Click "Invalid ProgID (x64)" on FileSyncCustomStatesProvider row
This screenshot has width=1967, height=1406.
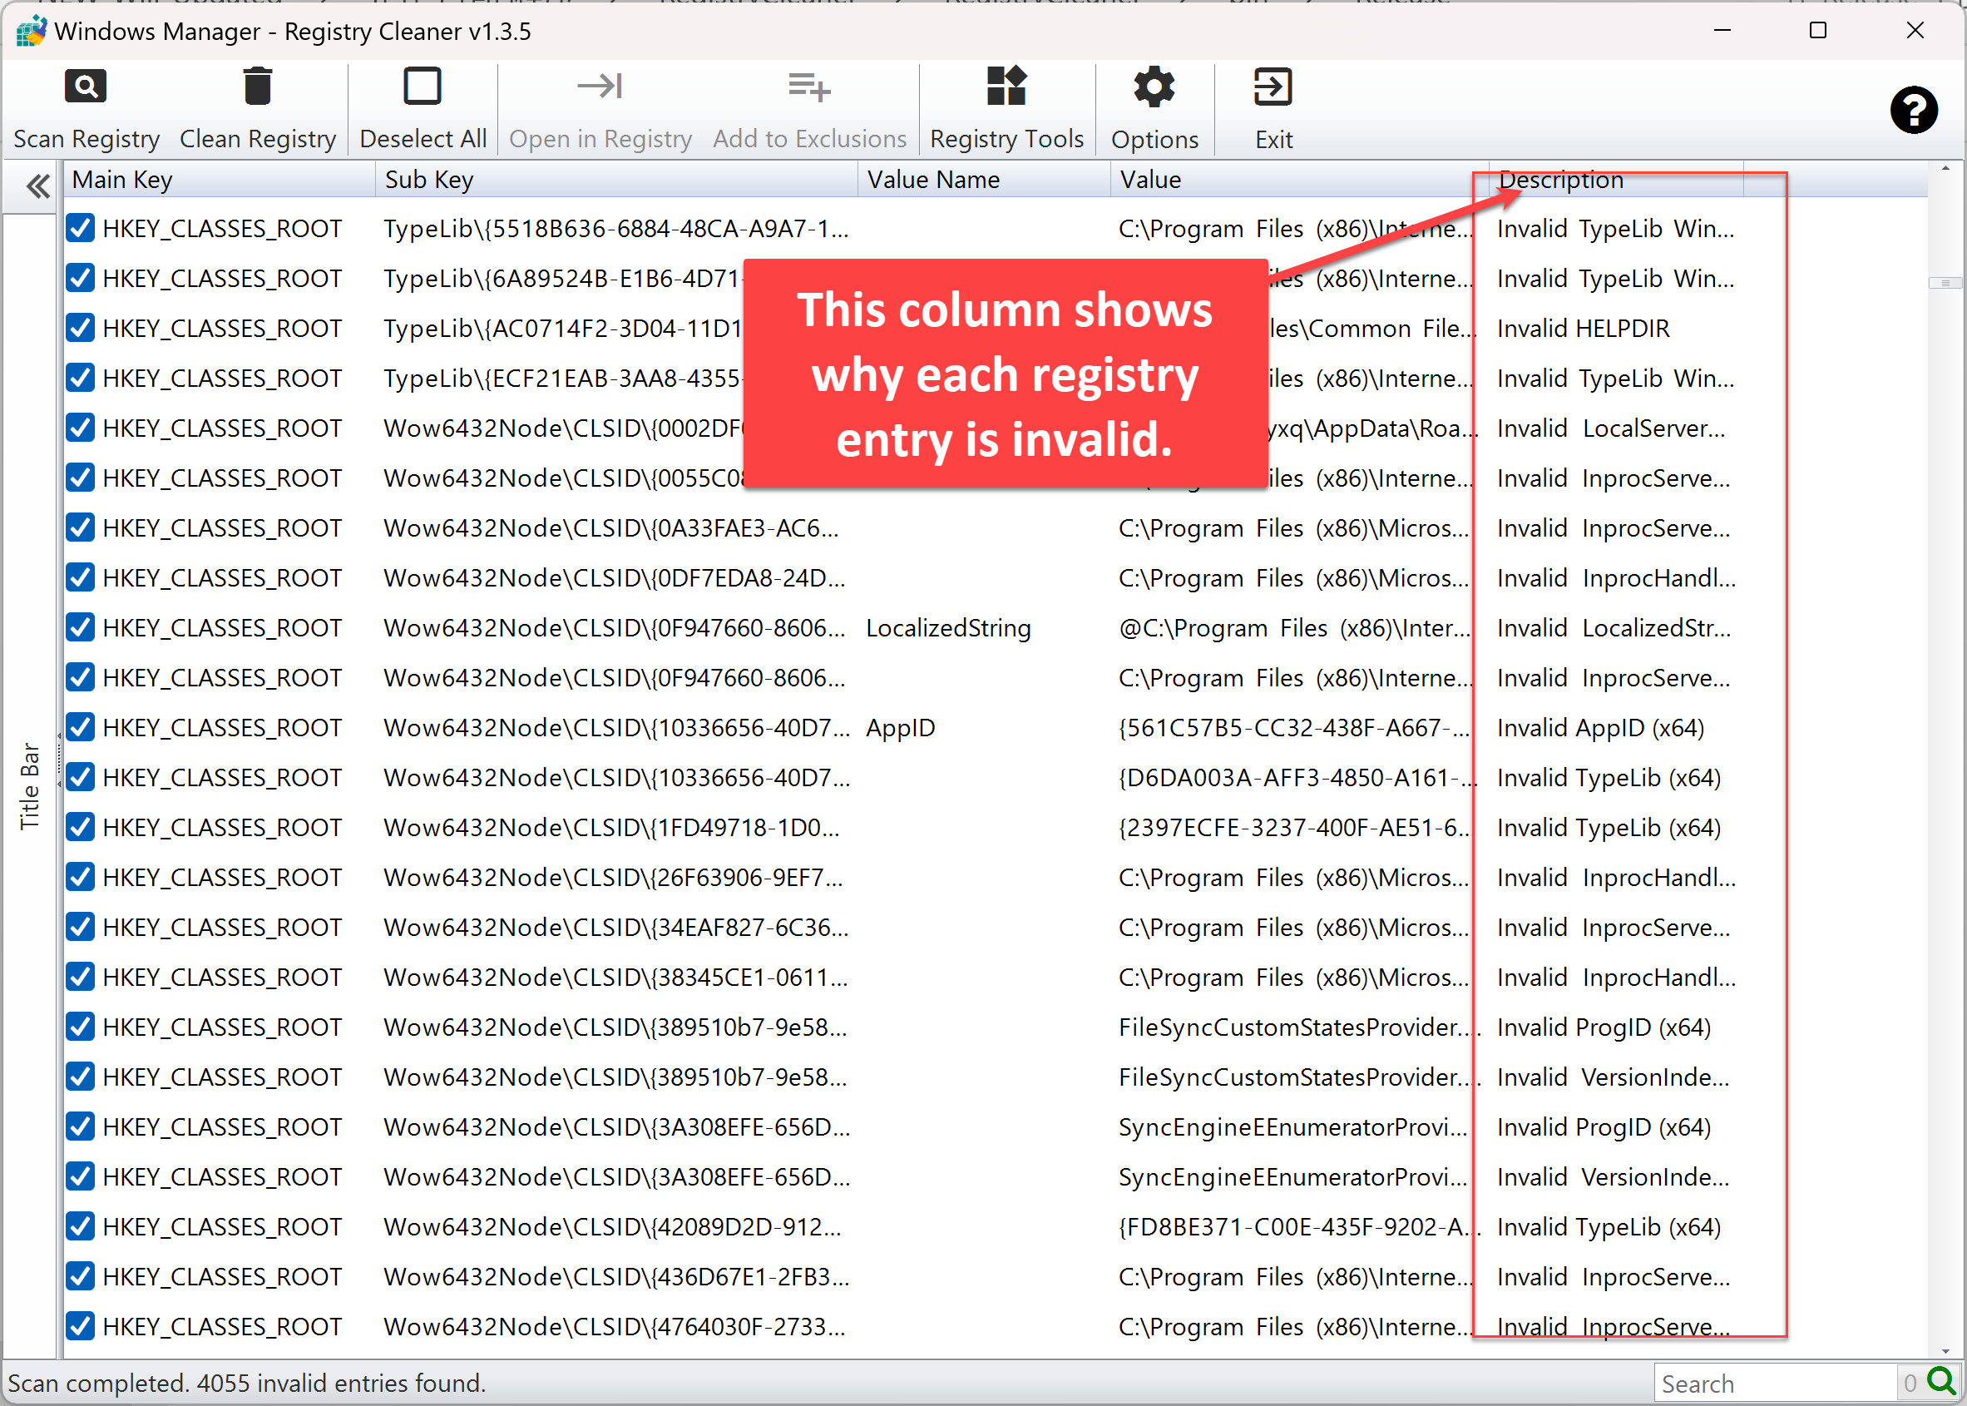(1604, 1027)
